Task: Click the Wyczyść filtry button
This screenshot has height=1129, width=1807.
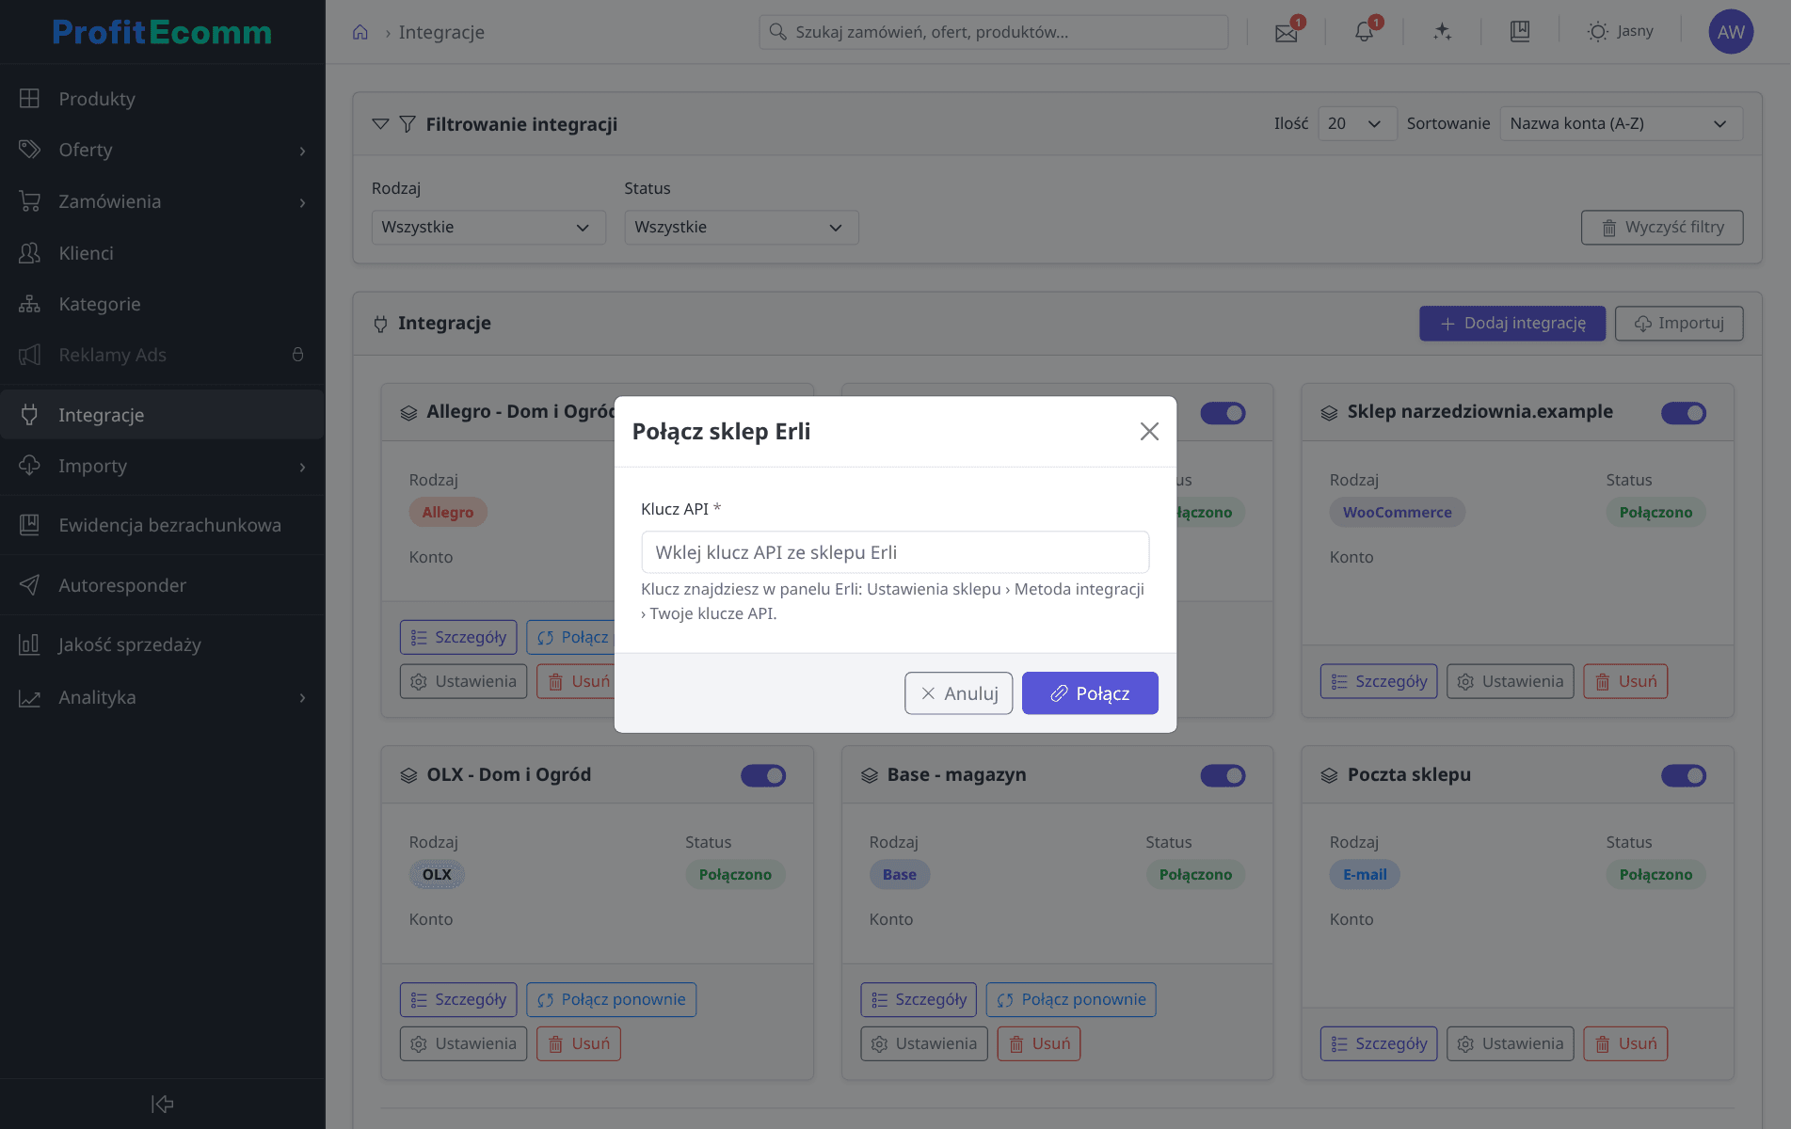Action: pyautogui.click(x=1662, y=228)
